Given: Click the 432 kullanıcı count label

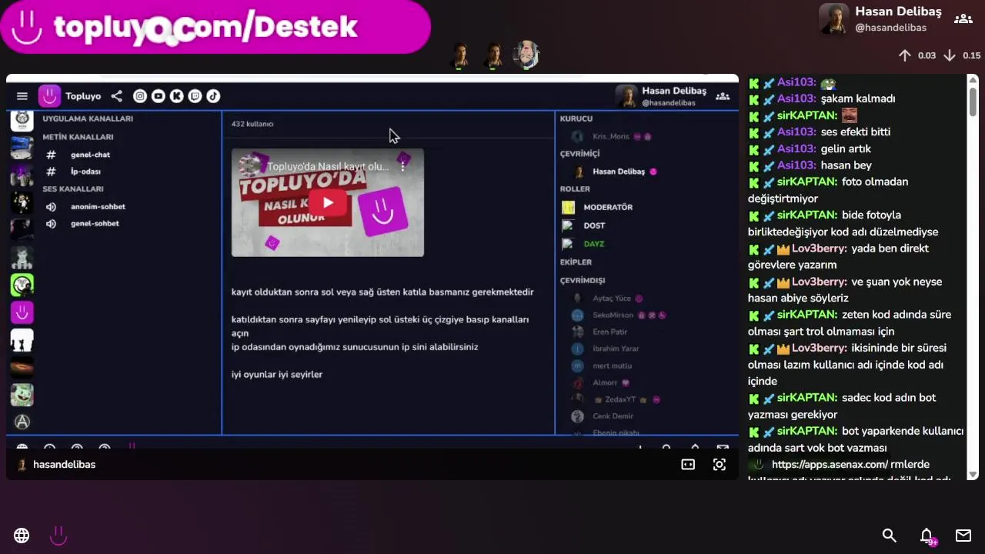Looking at the screenshot, I should (x=252, y=124).
